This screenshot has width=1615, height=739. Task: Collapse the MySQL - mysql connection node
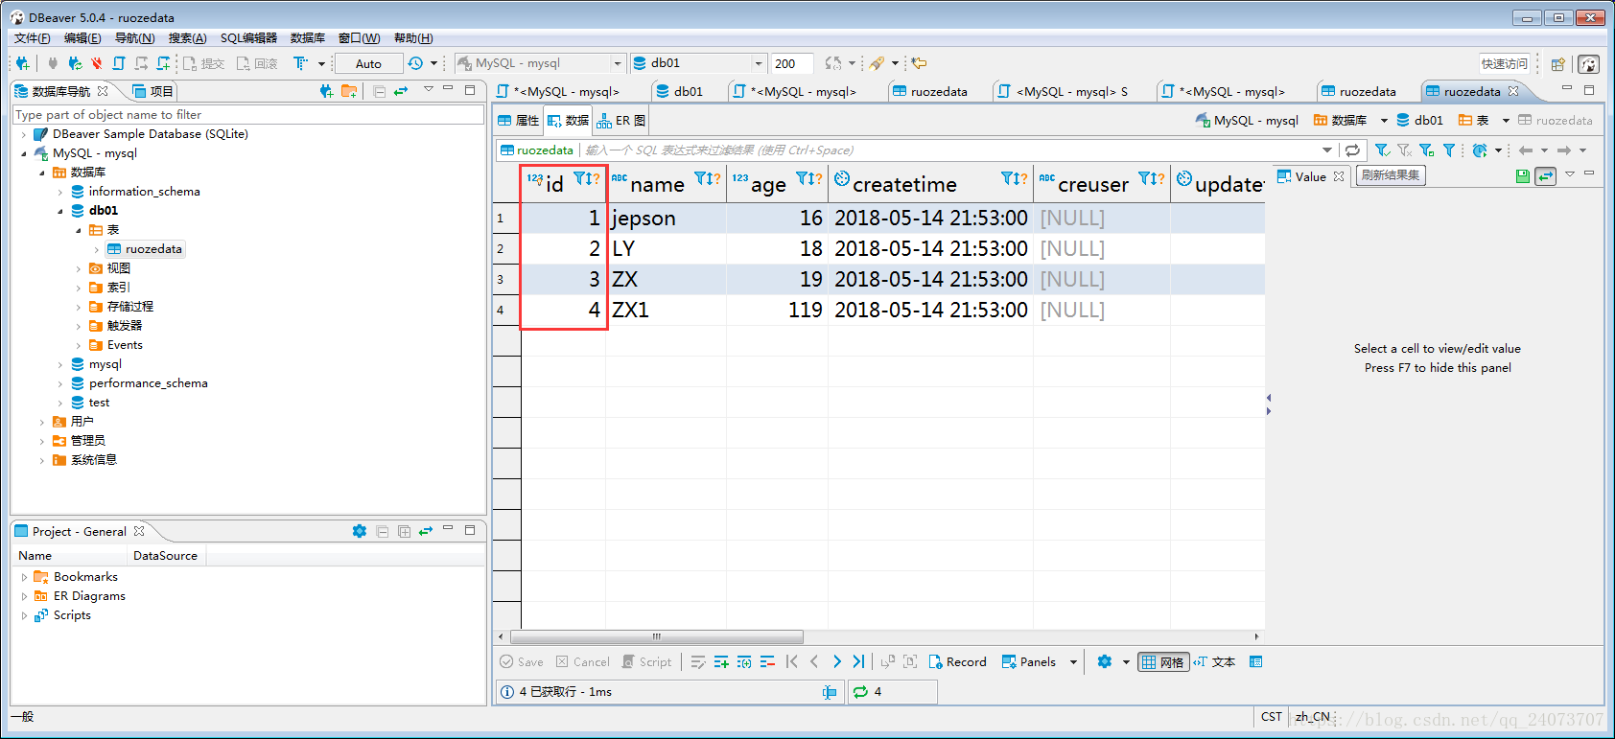(24, 153)
